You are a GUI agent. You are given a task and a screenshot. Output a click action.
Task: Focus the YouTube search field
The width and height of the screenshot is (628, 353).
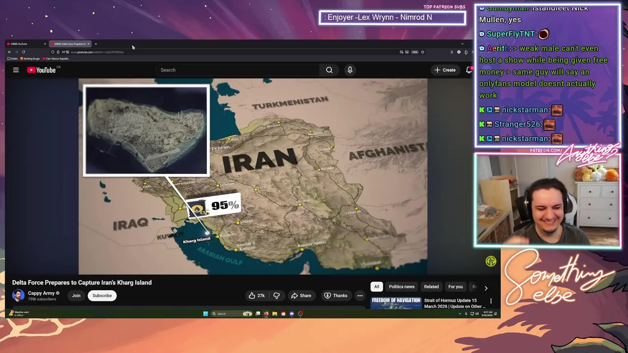[x=238, y=70]
